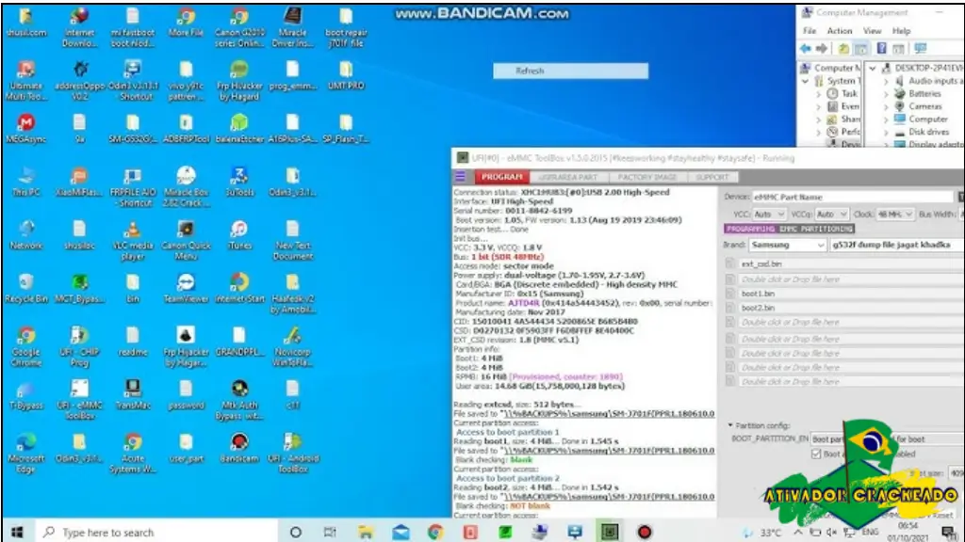Select the Recycle Bin desktop icon

[25, 288]
